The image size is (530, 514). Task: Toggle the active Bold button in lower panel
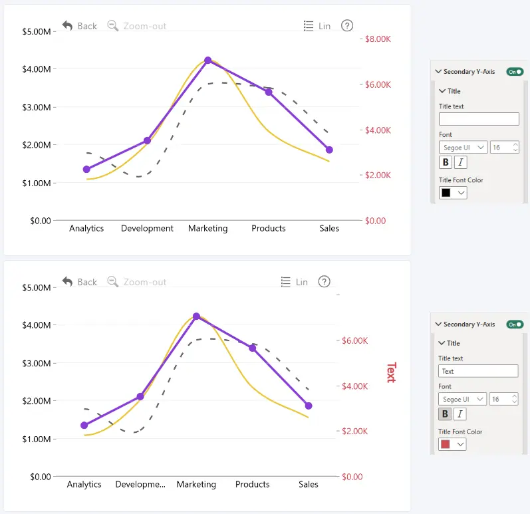445,414
